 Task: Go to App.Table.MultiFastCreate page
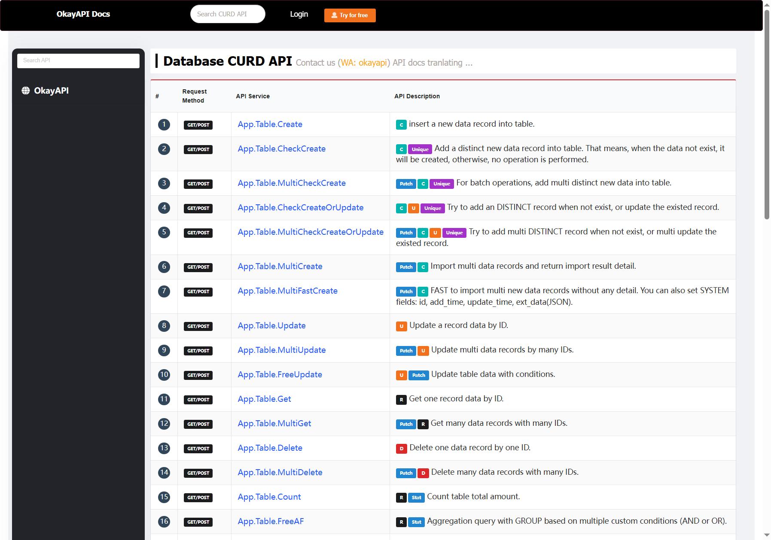click(287, 291)
